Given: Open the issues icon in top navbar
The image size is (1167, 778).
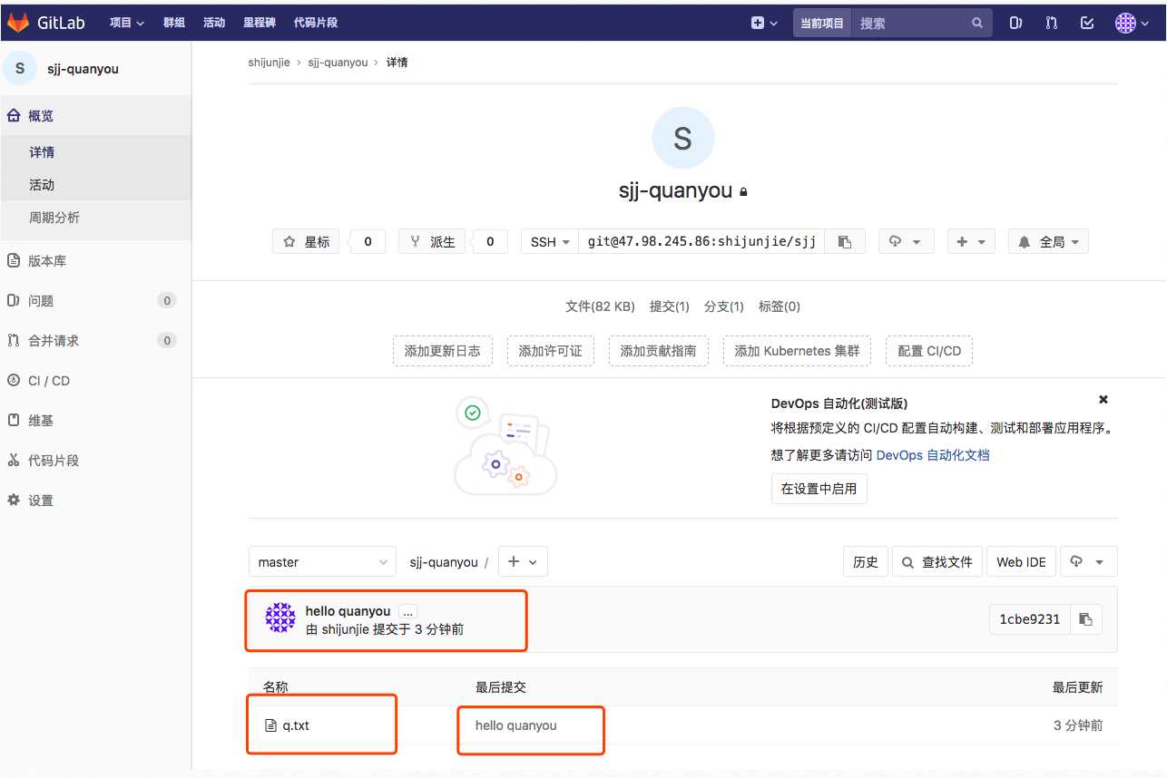Looking at the screenshot, I should tap(1016, 24).
